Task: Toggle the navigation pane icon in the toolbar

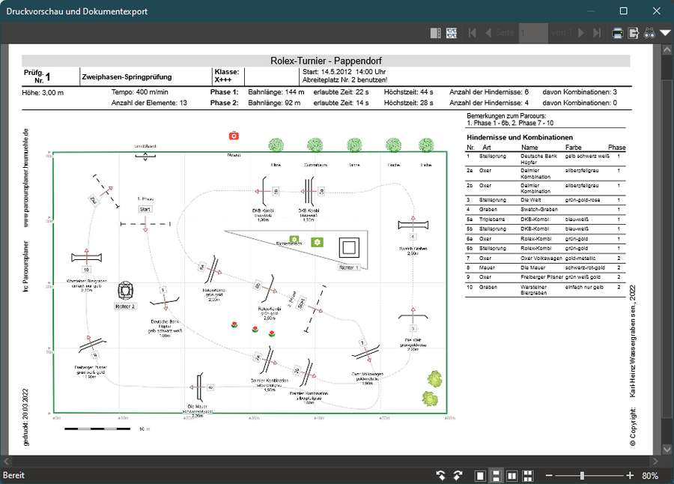Action: 435,33
